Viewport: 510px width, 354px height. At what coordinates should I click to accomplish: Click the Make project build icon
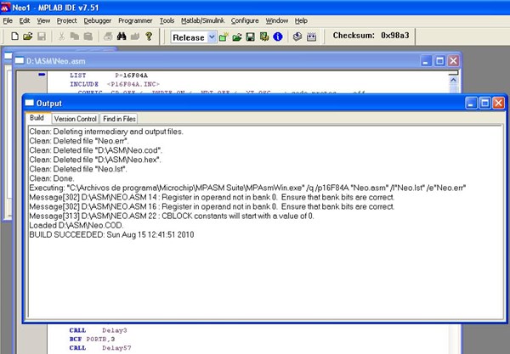(297, 37)
